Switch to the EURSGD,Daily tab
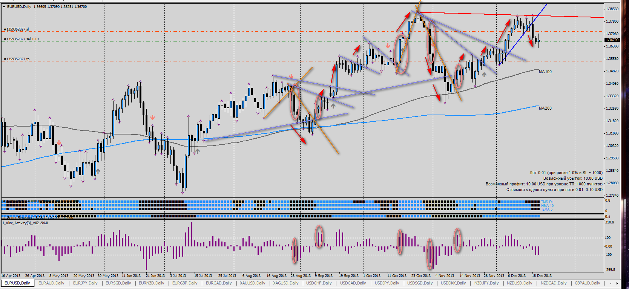Image resolution: width=629 pixels, height=289 pixels. click(118, 283)
